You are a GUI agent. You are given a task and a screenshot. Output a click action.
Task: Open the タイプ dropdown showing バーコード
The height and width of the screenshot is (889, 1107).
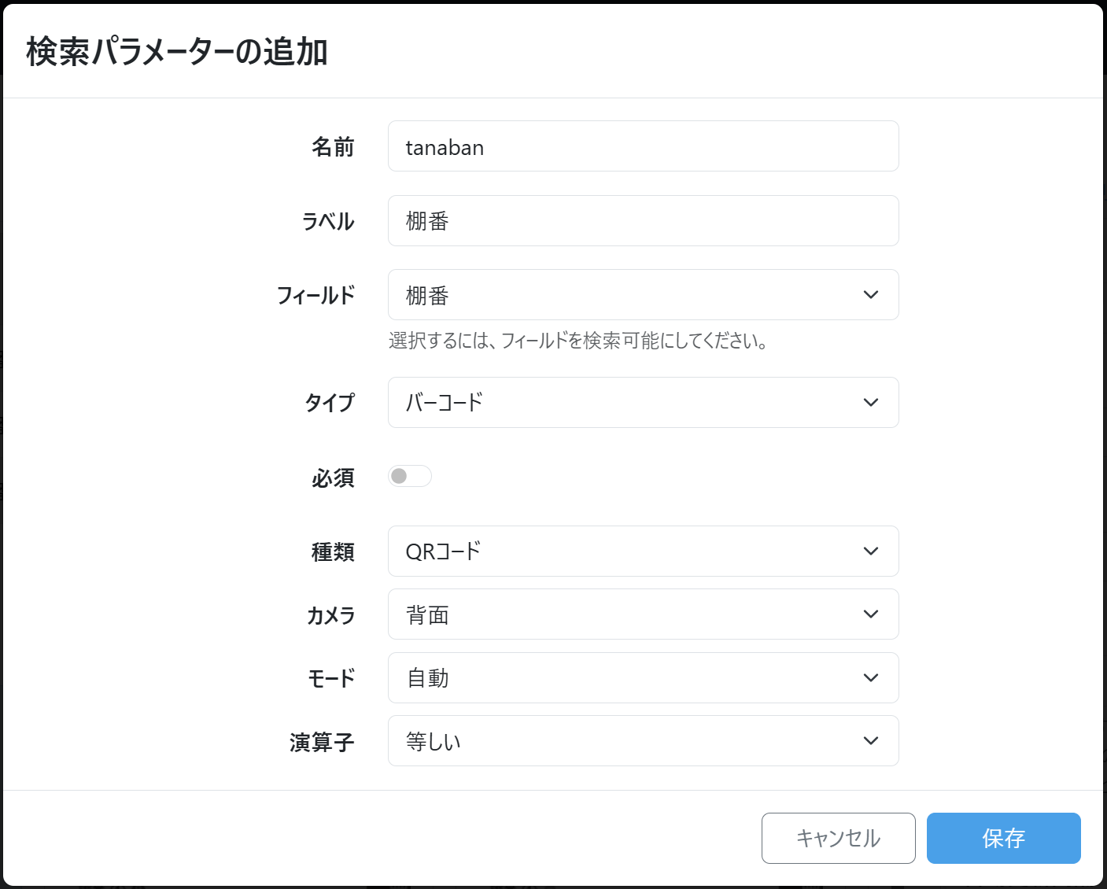(629, 403)
